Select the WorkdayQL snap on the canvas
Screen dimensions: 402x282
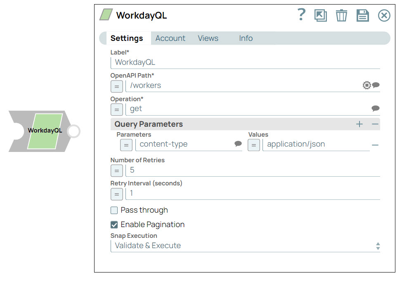point(45,131)
